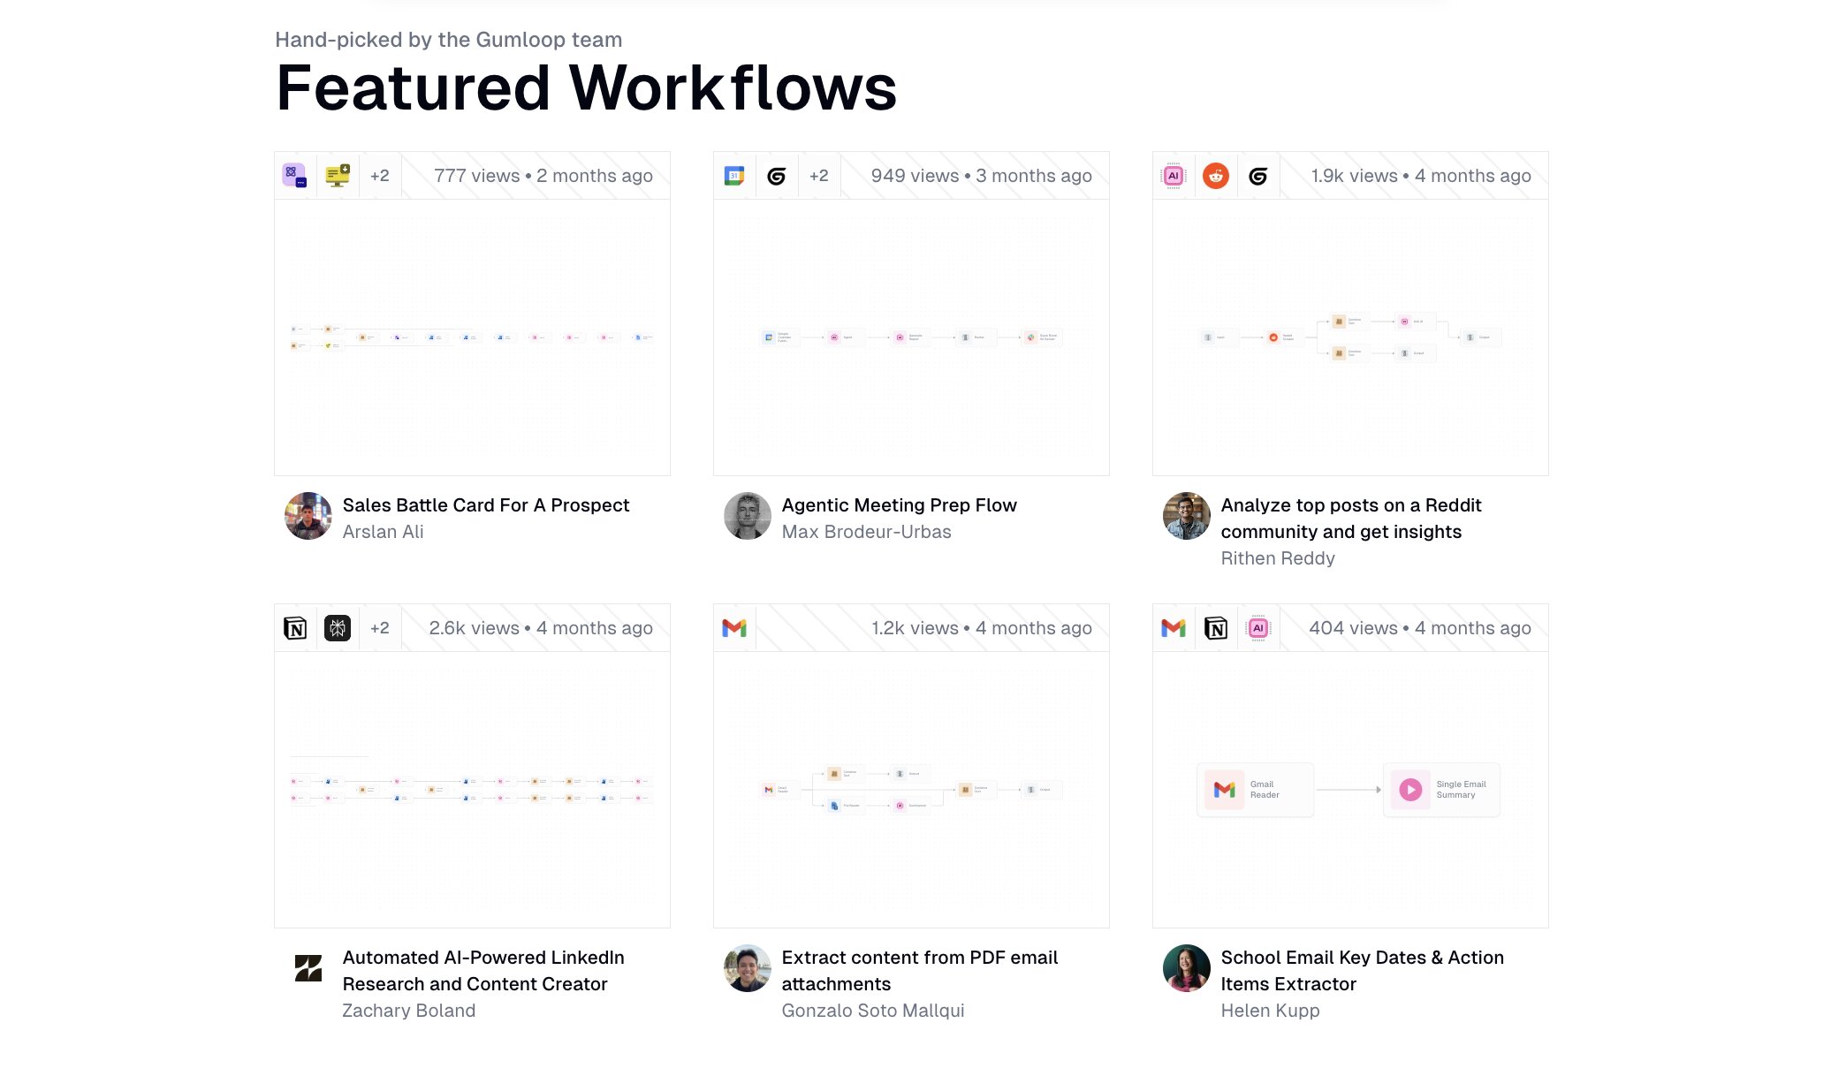Select the Gmail icon on Extract content from PDF card

click(x=734, y=628)
